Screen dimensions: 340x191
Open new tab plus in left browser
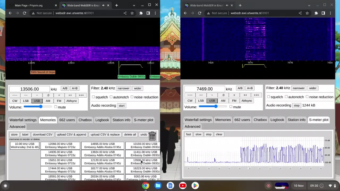tap(116, 5)
